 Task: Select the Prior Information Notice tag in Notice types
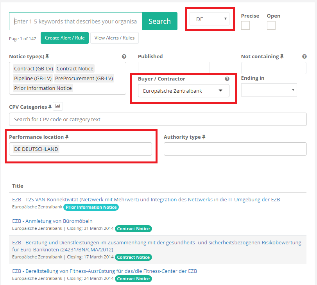click(43, 88)
